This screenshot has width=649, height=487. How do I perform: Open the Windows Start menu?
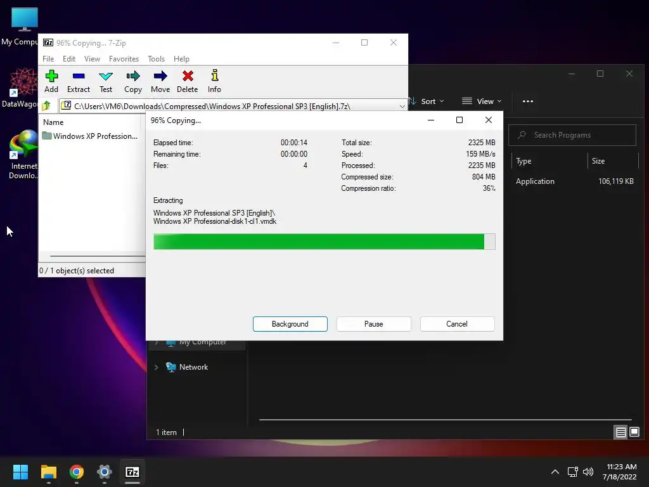[x=20, y=472]
